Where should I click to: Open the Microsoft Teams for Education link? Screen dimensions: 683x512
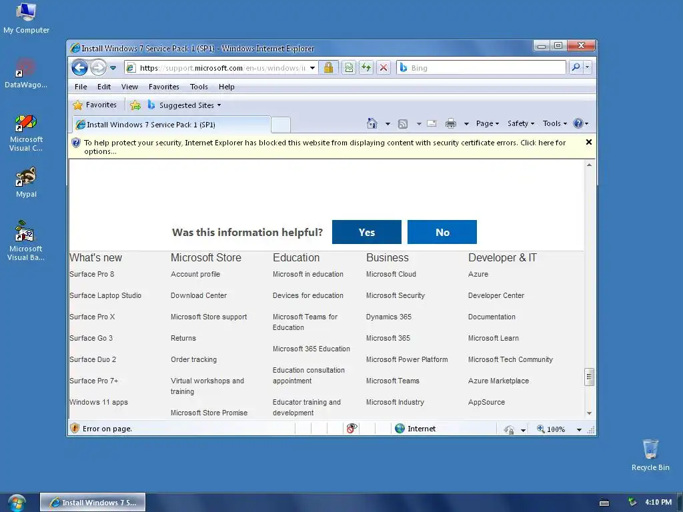coord(305,322)
